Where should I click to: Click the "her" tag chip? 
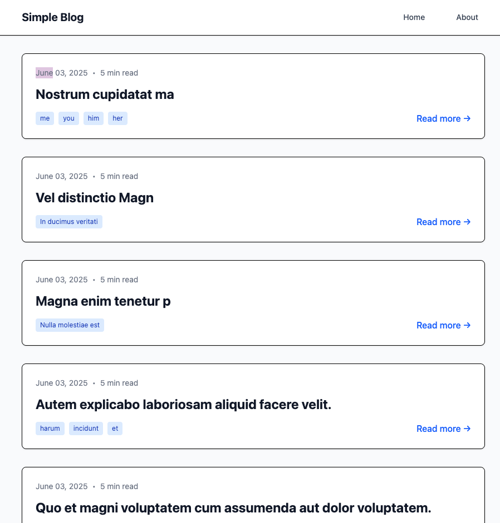click(x=117, y=118)
